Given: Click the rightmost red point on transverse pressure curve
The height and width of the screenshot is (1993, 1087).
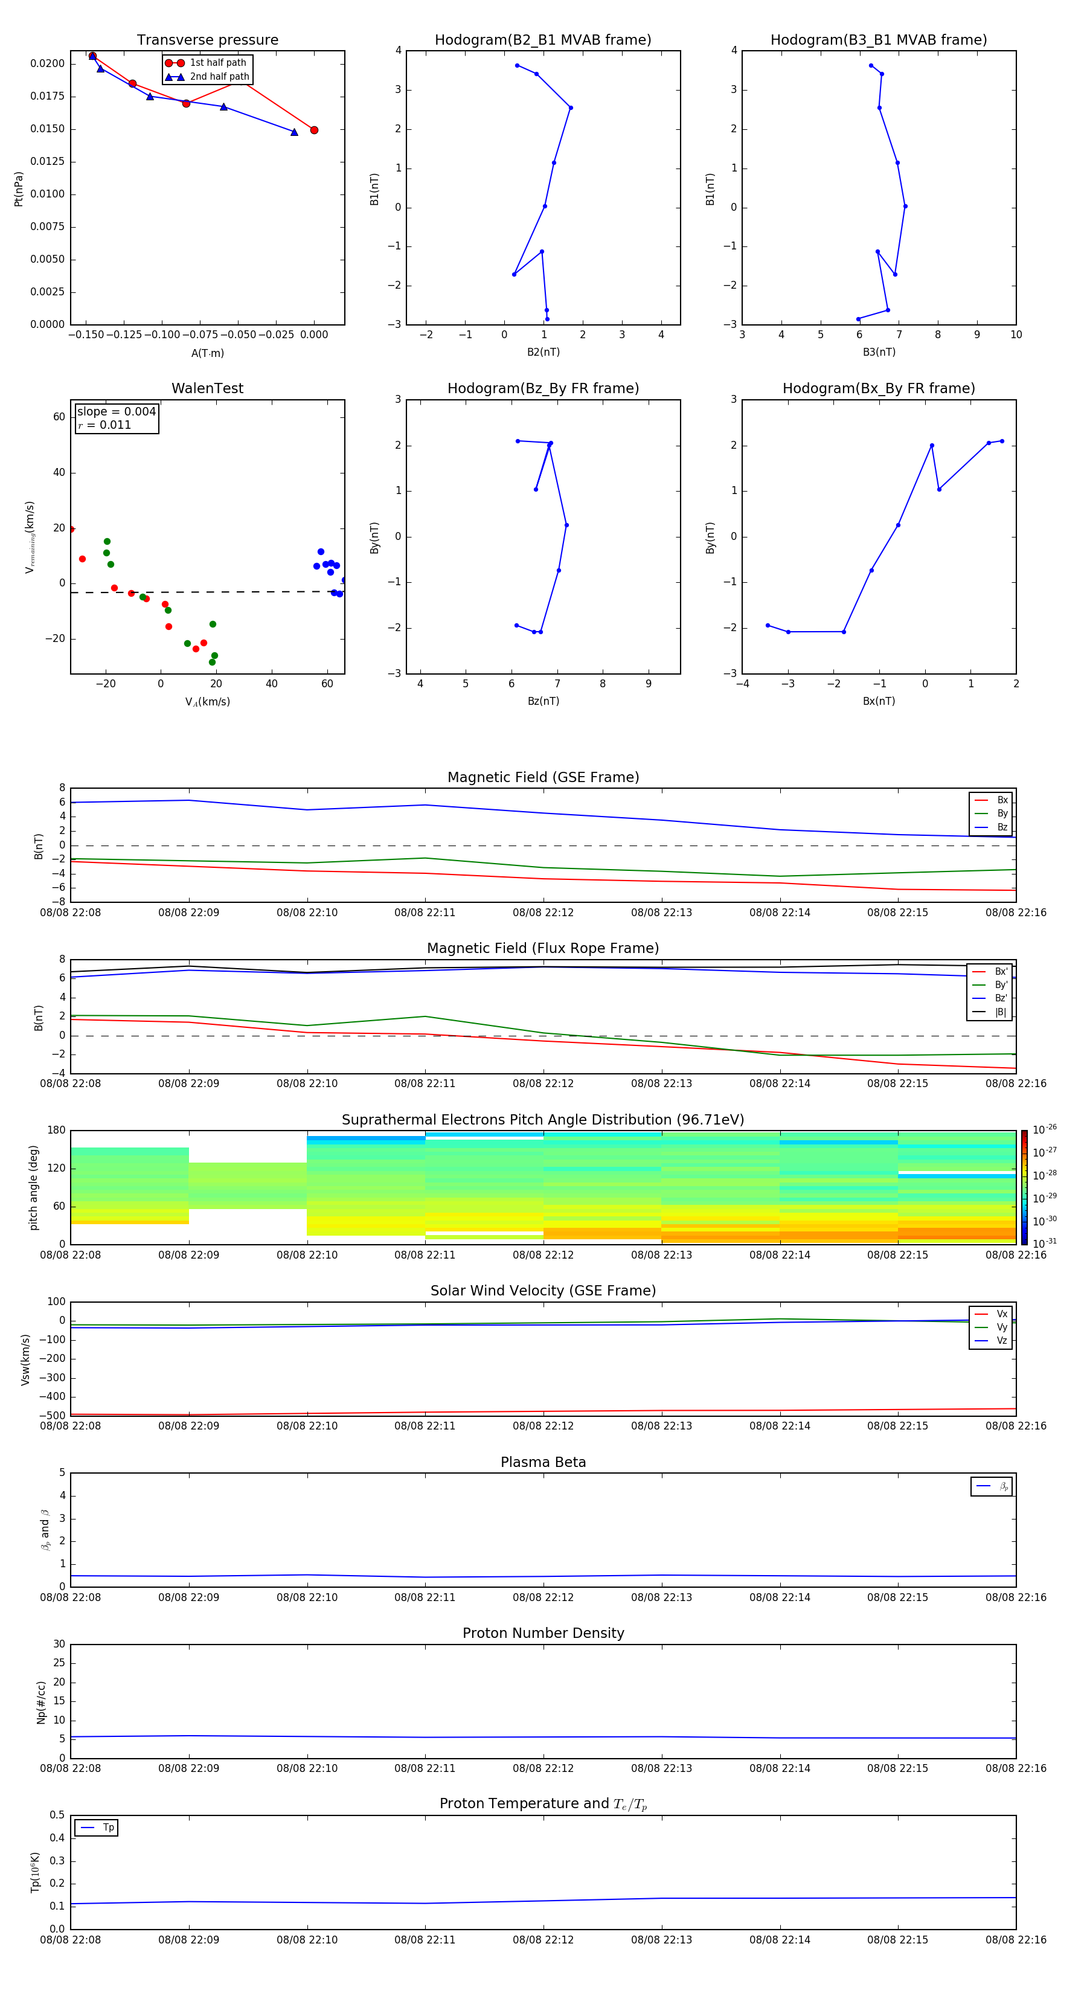Looking at the screenshot, I should coord(314,130).
